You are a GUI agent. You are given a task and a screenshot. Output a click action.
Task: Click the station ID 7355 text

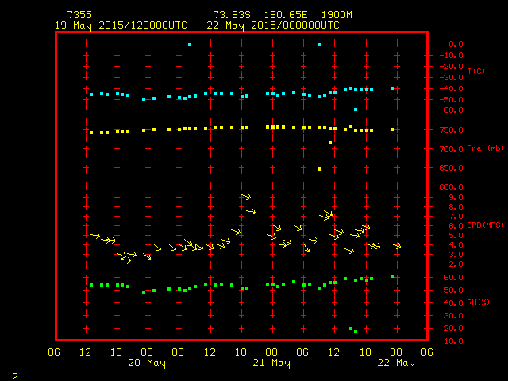79,15
